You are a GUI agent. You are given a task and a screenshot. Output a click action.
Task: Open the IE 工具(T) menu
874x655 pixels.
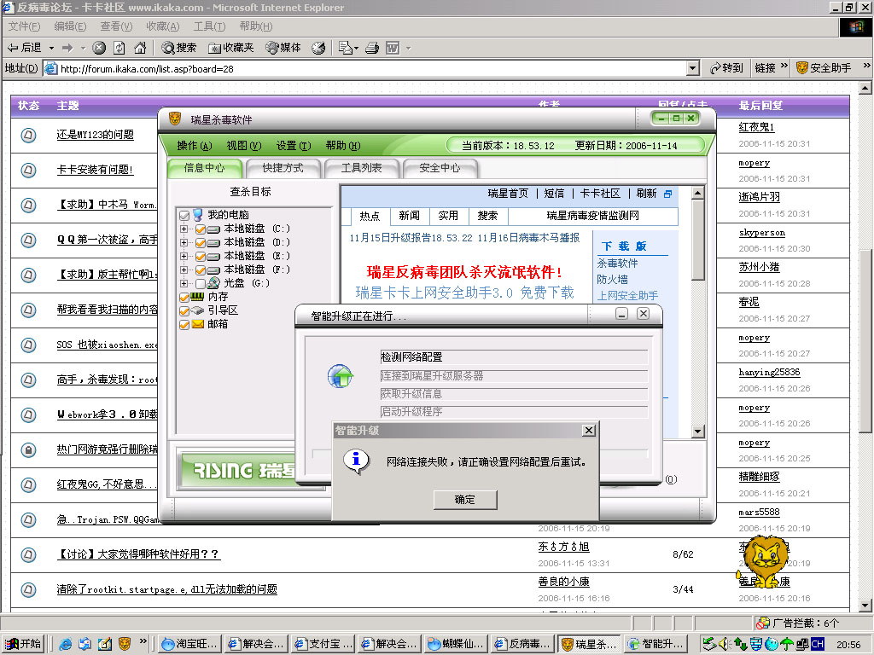[209, 26]
